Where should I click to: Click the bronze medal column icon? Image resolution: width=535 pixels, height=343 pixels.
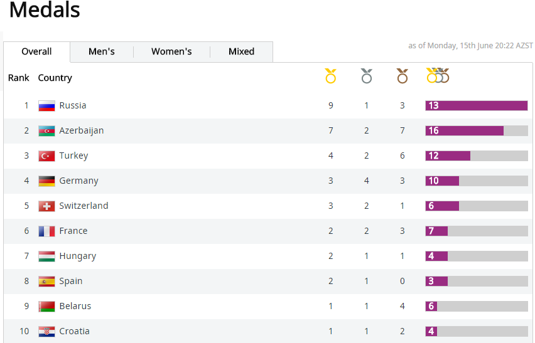click(x=403, y=77)
